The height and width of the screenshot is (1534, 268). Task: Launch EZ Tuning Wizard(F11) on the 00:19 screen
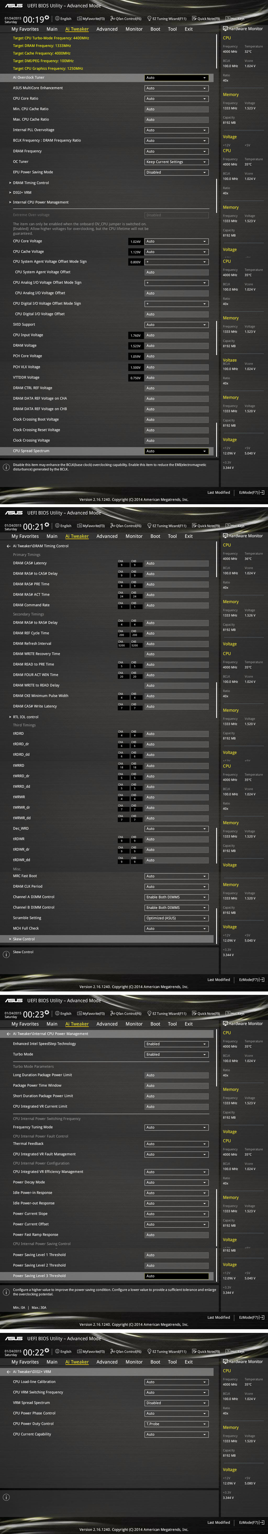pos(166,18)
